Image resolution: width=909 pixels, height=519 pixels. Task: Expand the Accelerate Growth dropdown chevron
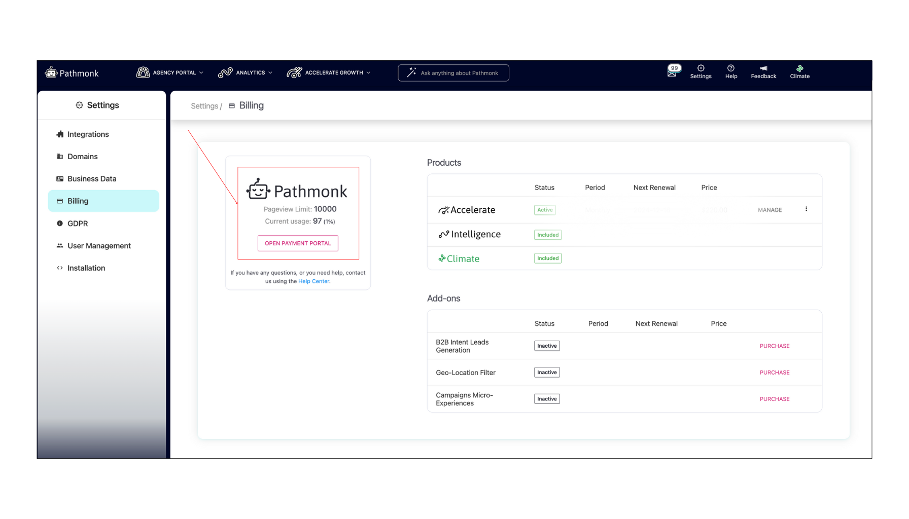click(x=368, y=72)
